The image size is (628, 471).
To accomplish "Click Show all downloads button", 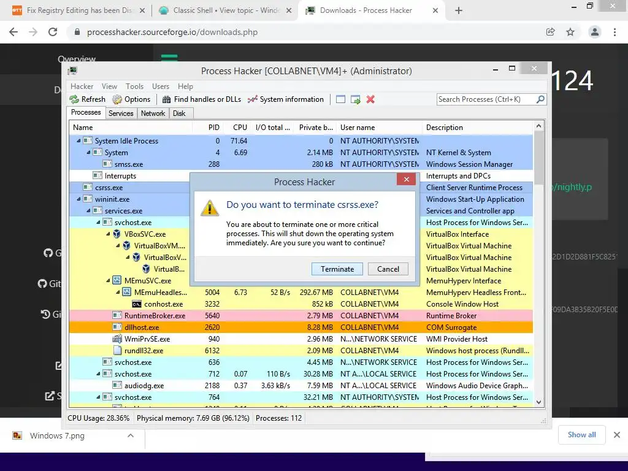I will point(581,435).
